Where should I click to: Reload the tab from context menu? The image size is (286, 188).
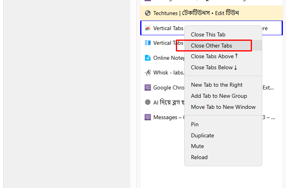pyautogui.click(x=223, y=157)
